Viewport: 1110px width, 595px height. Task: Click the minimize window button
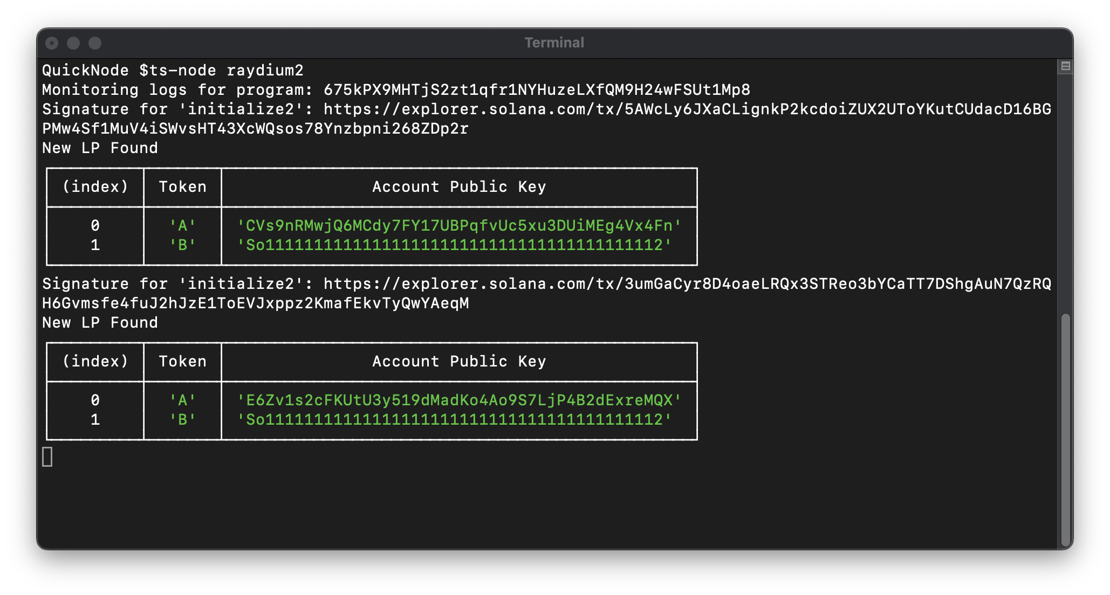(x=73, y=43)
